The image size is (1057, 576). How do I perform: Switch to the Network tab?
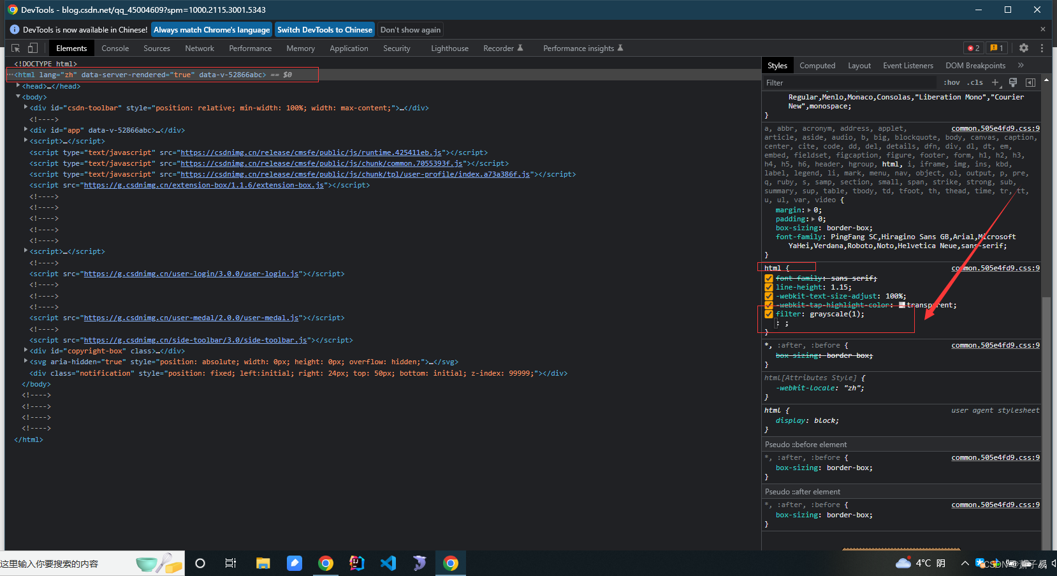pos(200,48)
